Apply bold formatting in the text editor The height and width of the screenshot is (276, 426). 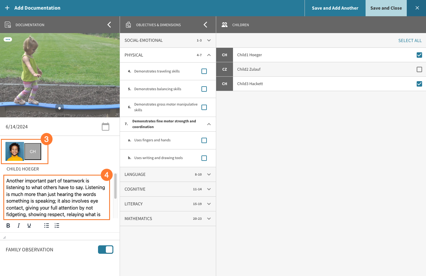8,225
